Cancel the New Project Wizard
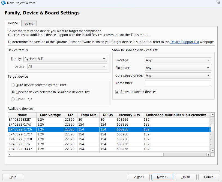The image size is (222, 182). click(x=209, y=177)
